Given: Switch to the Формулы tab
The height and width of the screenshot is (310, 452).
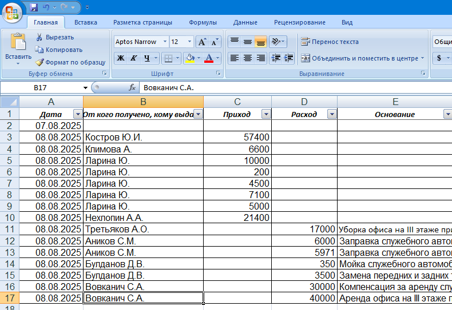Looking at the screenshot, I should [203, 22].
